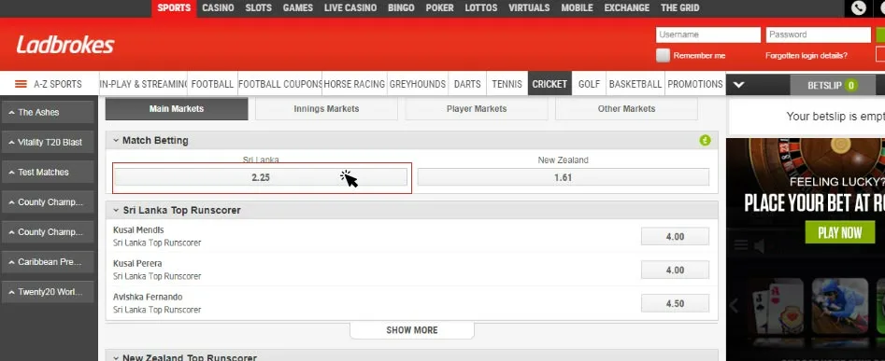The width and height of the screenshot is (885, 361).
Task: Open the LOTTOS top menu
Action: click(x=481, y=7)
